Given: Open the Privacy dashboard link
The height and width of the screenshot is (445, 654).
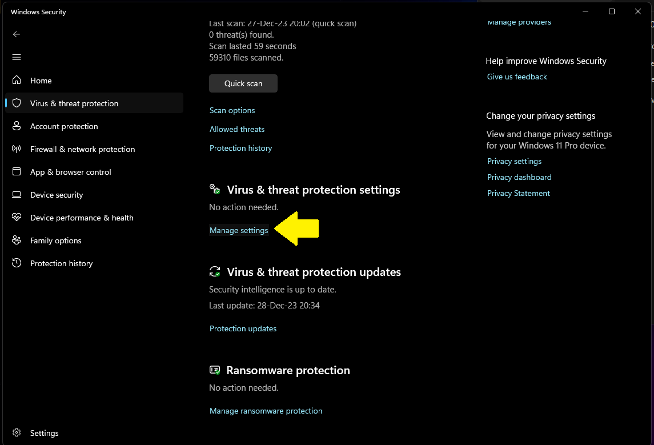Looking at the screenshot, I should point(519,177).
